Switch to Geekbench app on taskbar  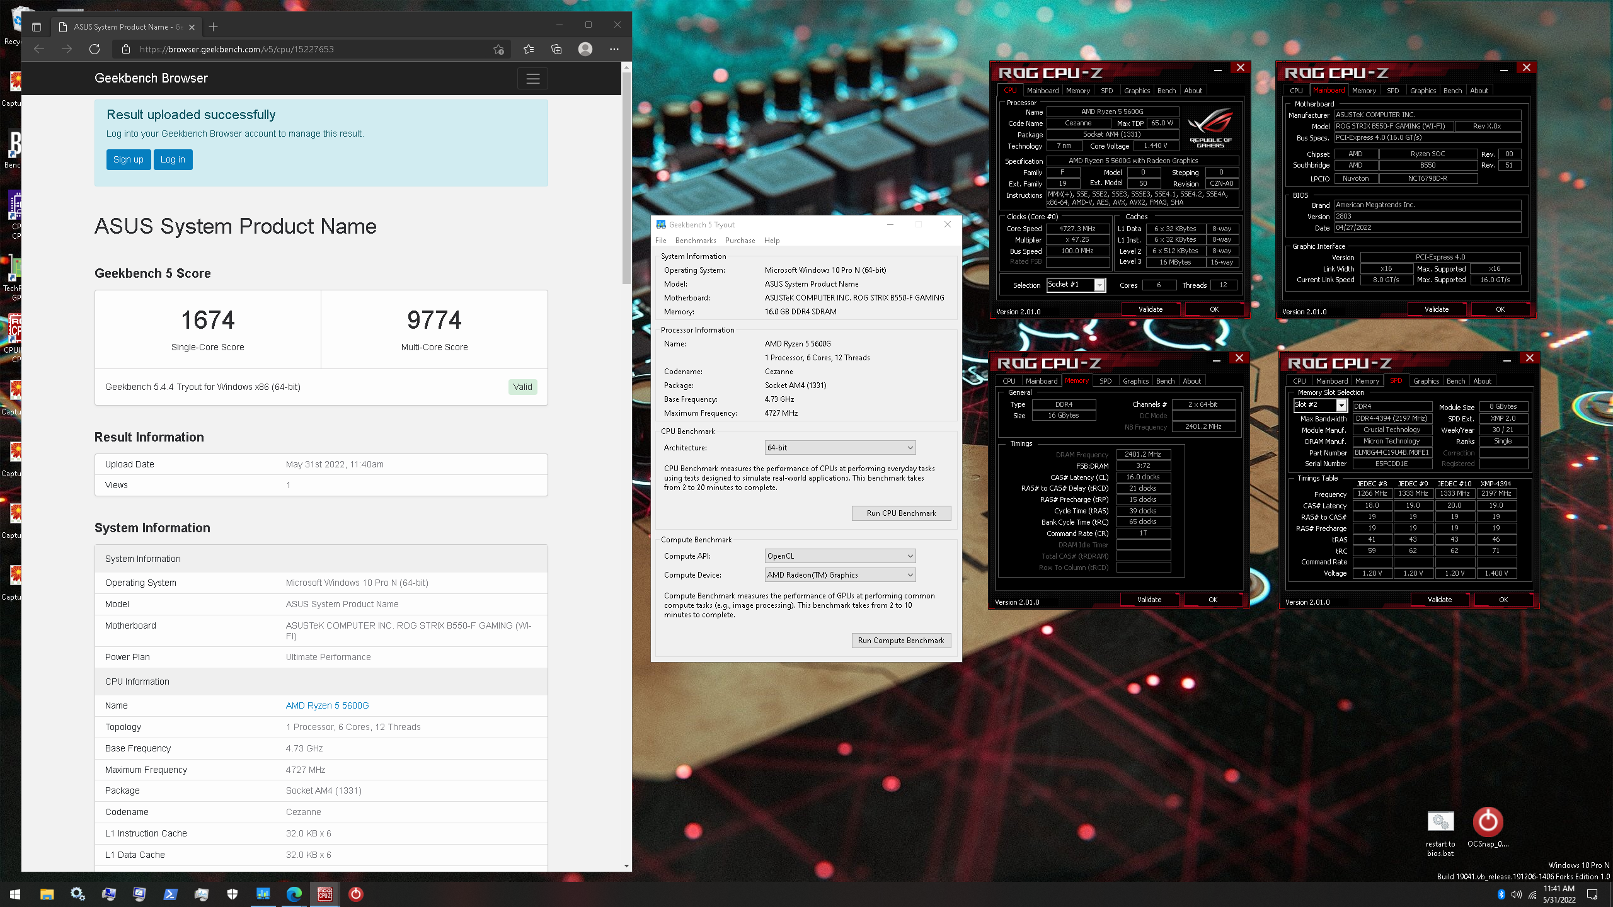point(263,894)
